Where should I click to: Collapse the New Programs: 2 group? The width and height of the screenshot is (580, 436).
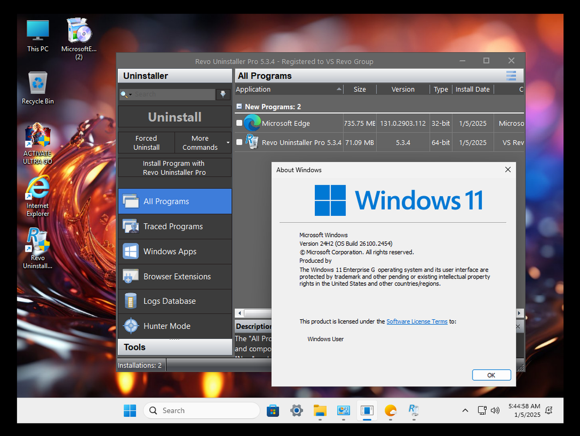[x=239, y=106]
